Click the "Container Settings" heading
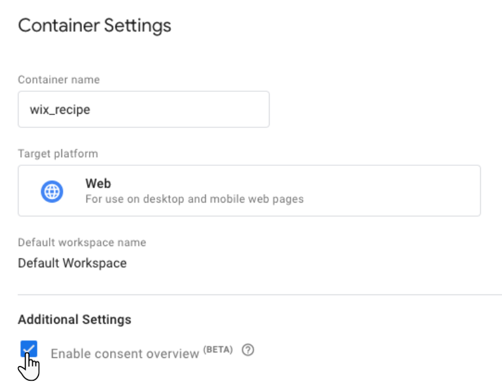Viewport: 502px width, 384px height. (94, 25)
